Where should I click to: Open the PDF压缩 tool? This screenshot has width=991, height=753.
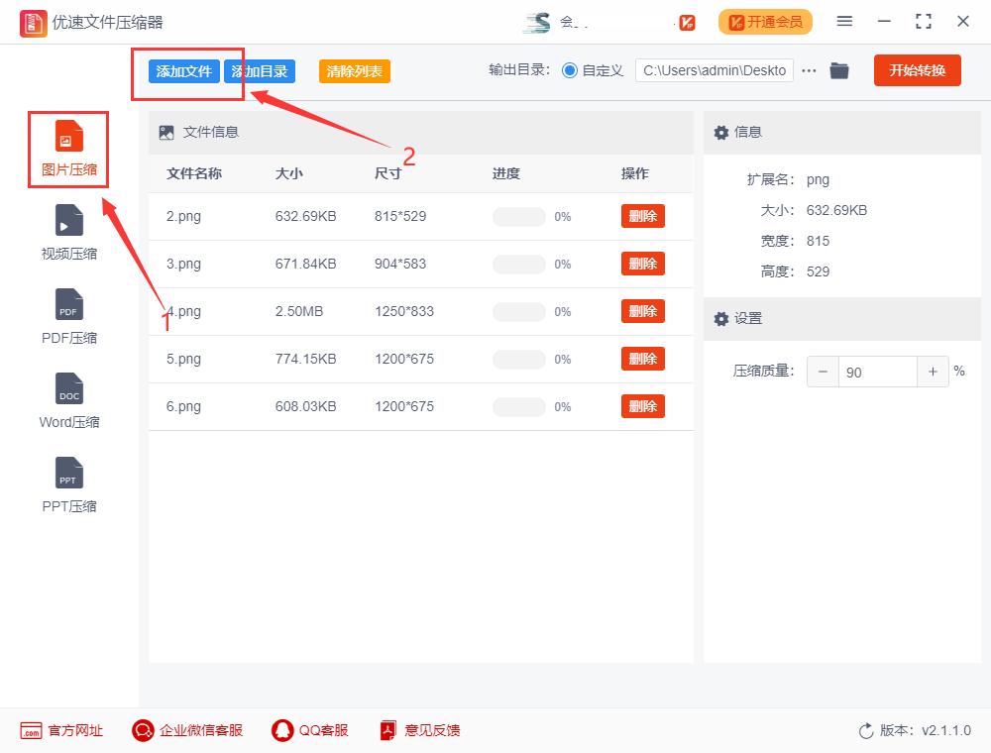(x=67, y=317)
